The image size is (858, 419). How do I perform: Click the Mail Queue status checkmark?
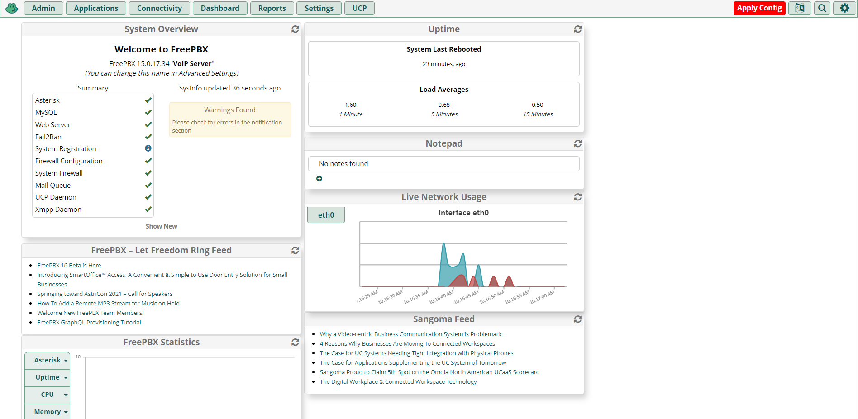[x=148, y=185]
